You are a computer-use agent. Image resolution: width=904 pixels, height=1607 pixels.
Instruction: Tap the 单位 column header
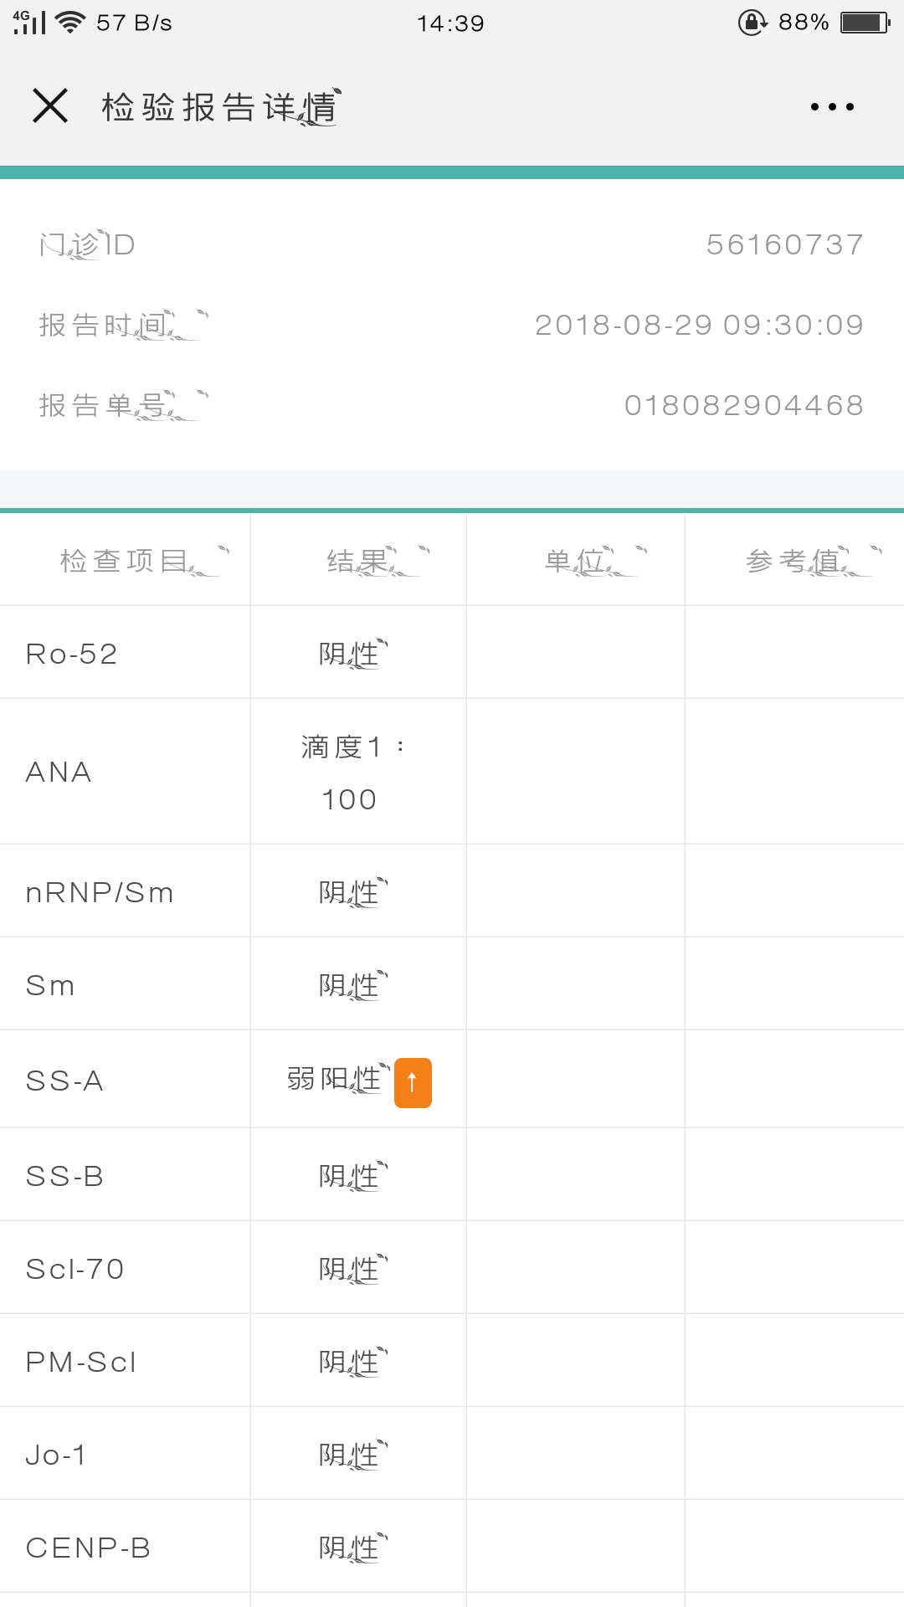point(574,561)
